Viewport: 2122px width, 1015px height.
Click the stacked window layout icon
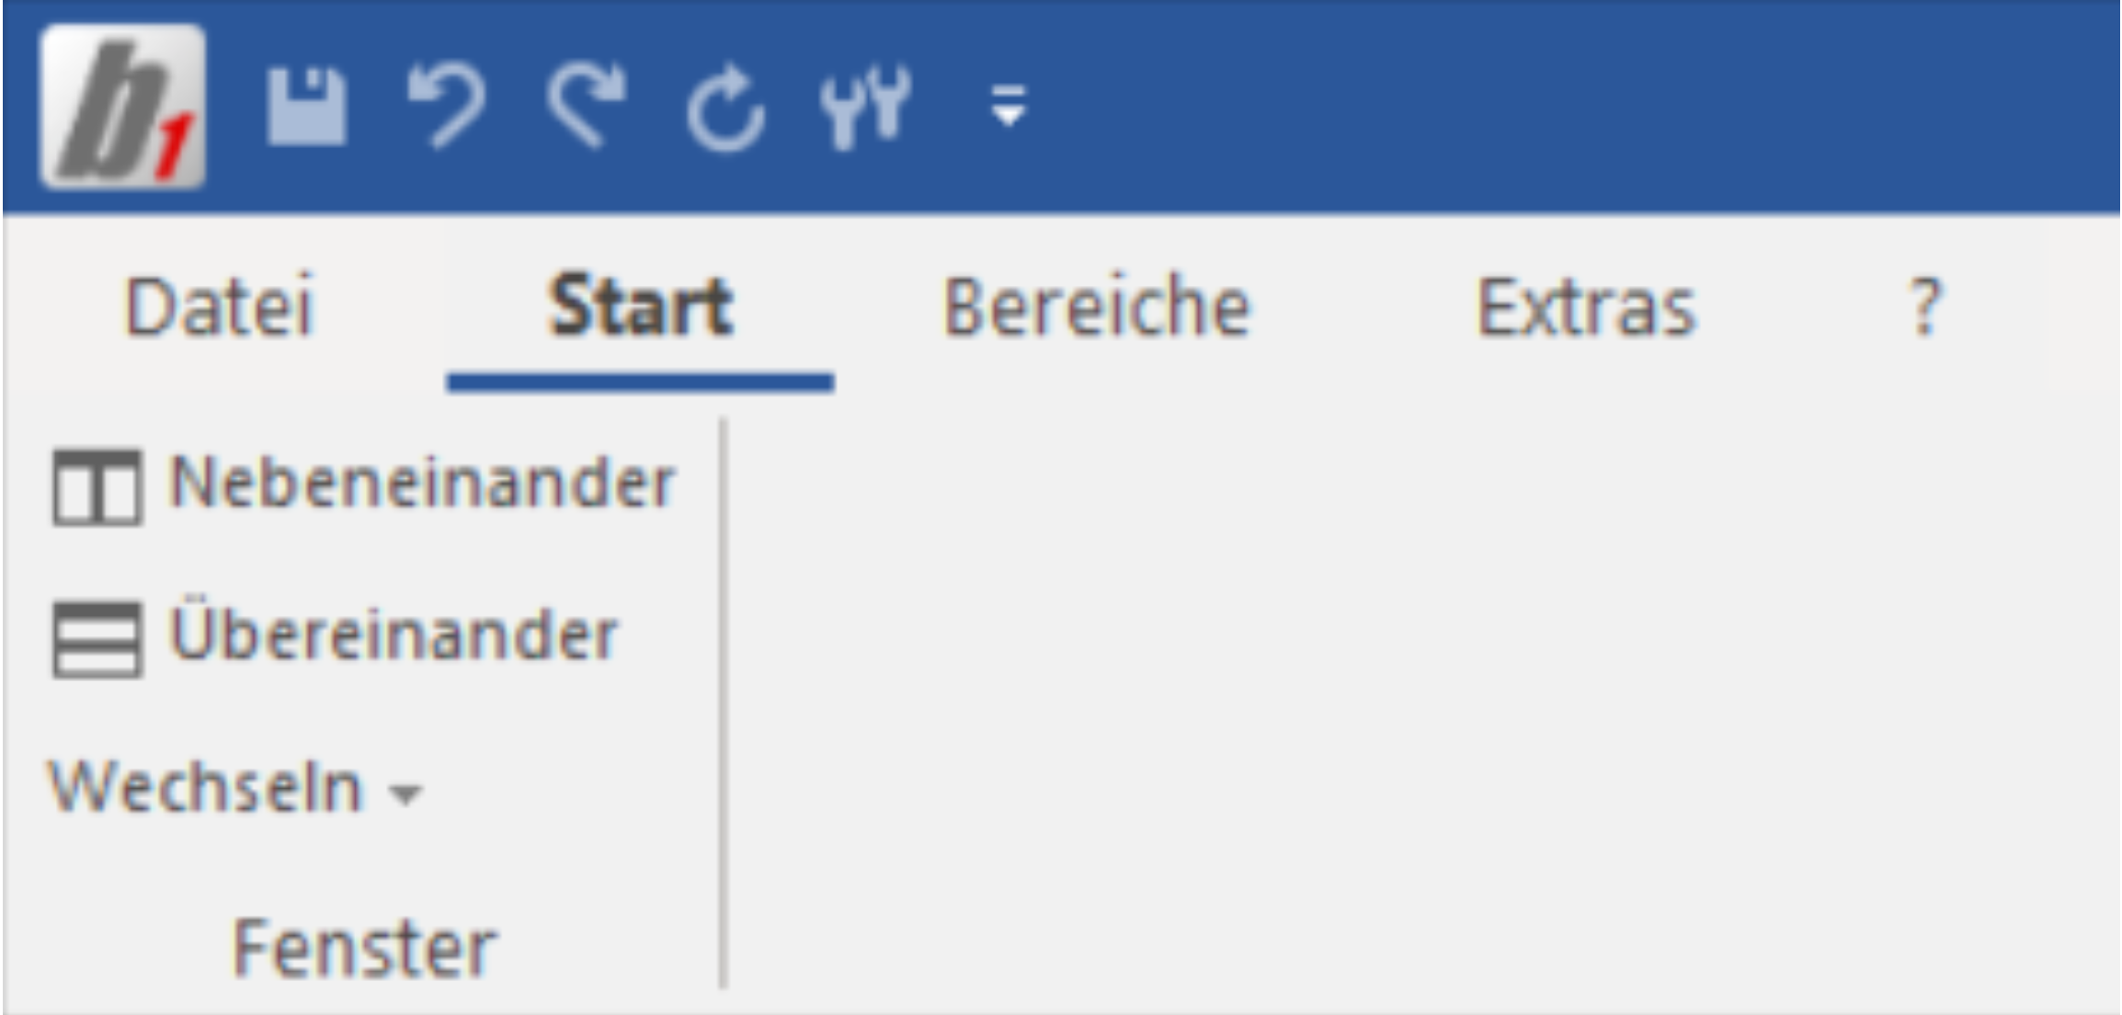tap(97, 640)
